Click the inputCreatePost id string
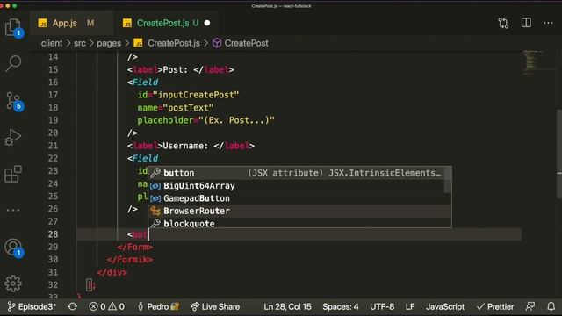562x316 pixels. (196, 95)
